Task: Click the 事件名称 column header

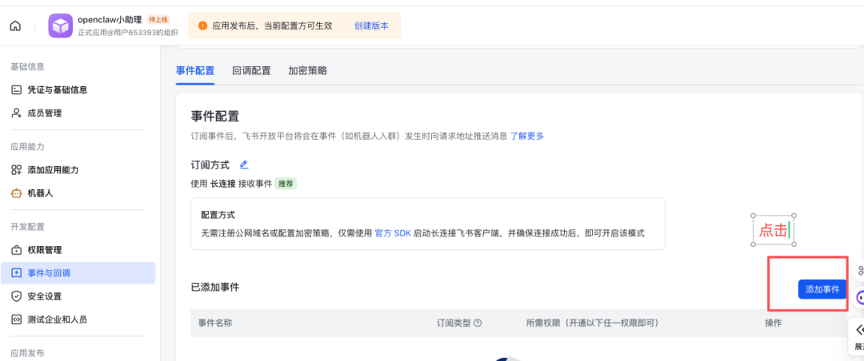Action: (215, 323)
